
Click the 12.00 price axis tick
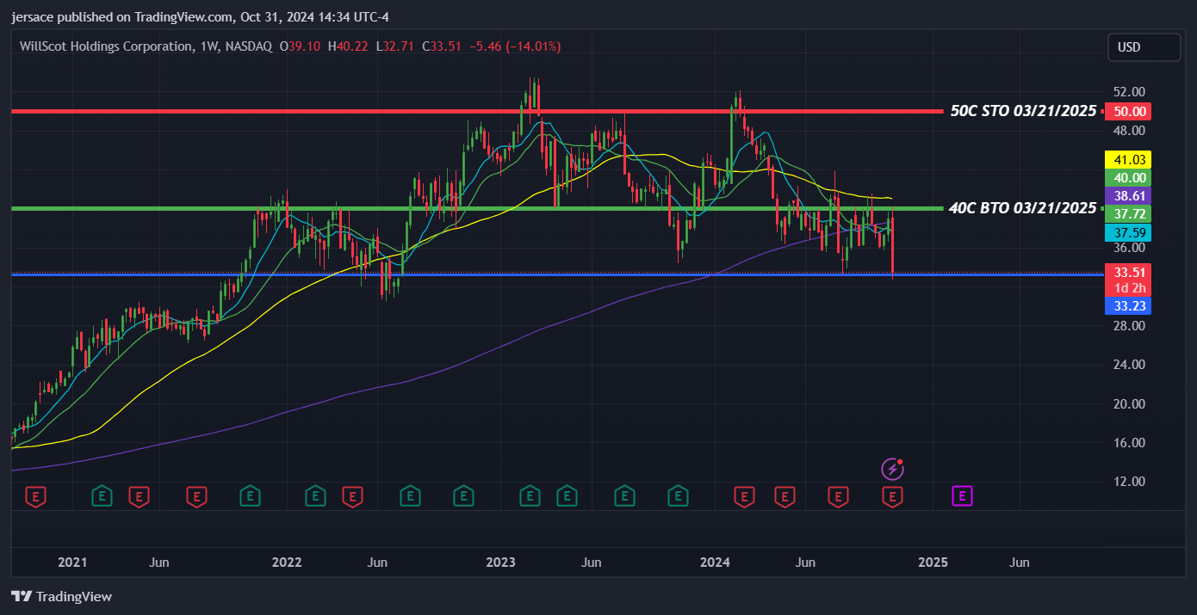[1129, 482]
